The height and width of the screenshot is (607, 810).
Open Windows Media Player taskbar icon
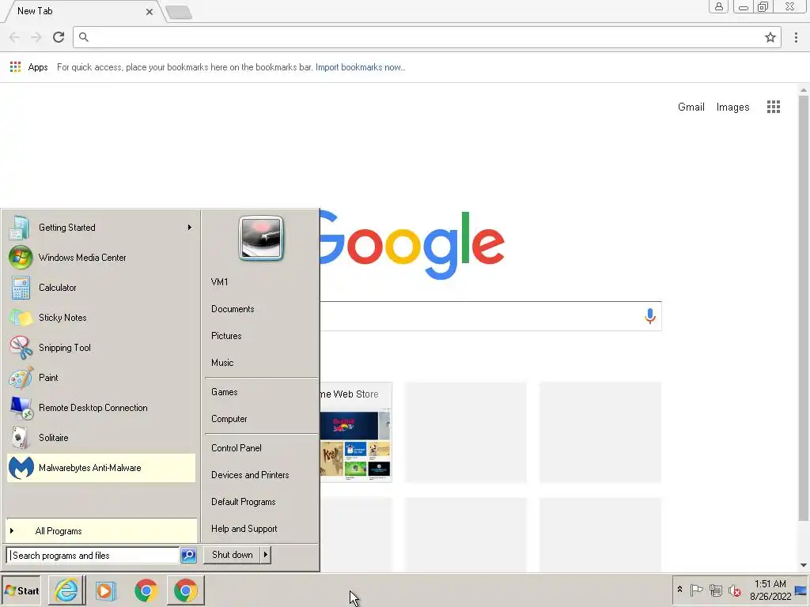pyautogui.click(x=105, y=590)
